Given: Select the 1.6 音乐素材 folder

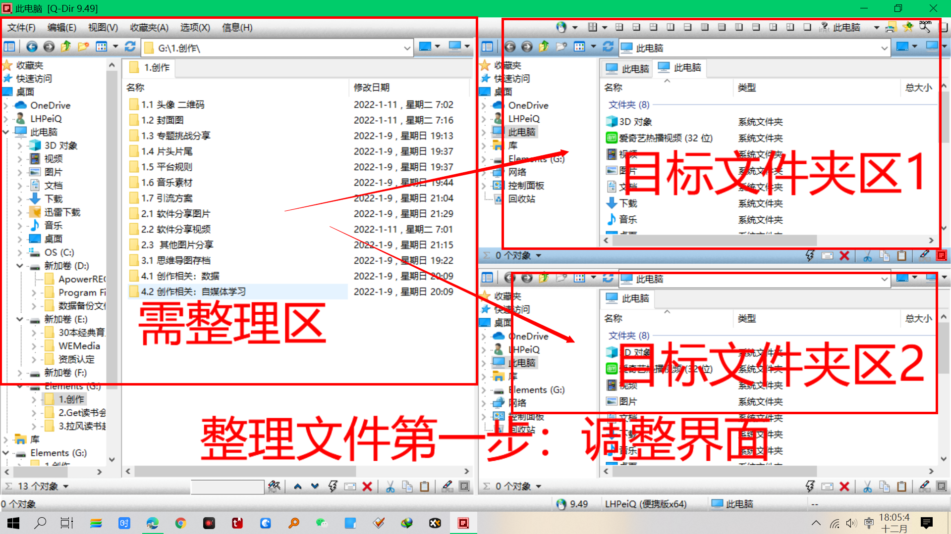Looking at the screenshot, I should [167, 183].
